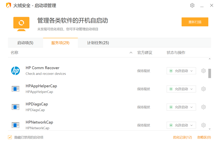Click the gear icon for HP Comm Recover
Image resolution: width=219 pixels, height=144 pixels.
pos(203,71)
